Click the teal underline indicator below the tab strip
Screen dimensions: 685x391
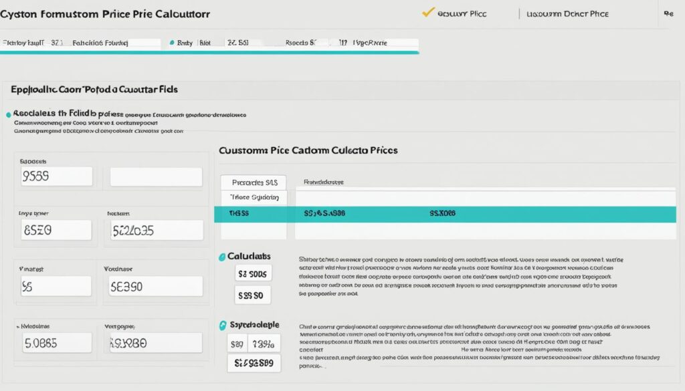[x=211, y=53]
